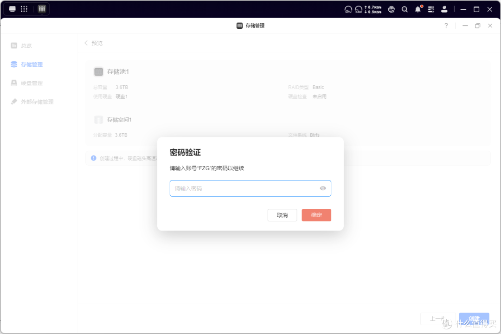Screen dimensions: 501x334
Task: Open the app grid launcher icon
Action: 24,9
